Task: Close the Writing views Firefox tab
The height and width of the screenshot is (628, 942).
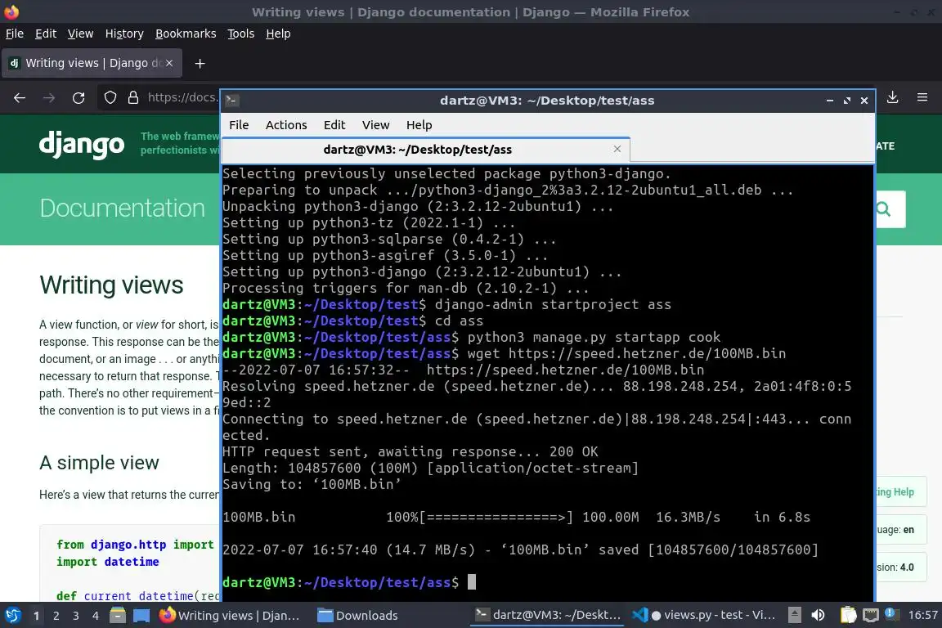Action: coord(169,63)
